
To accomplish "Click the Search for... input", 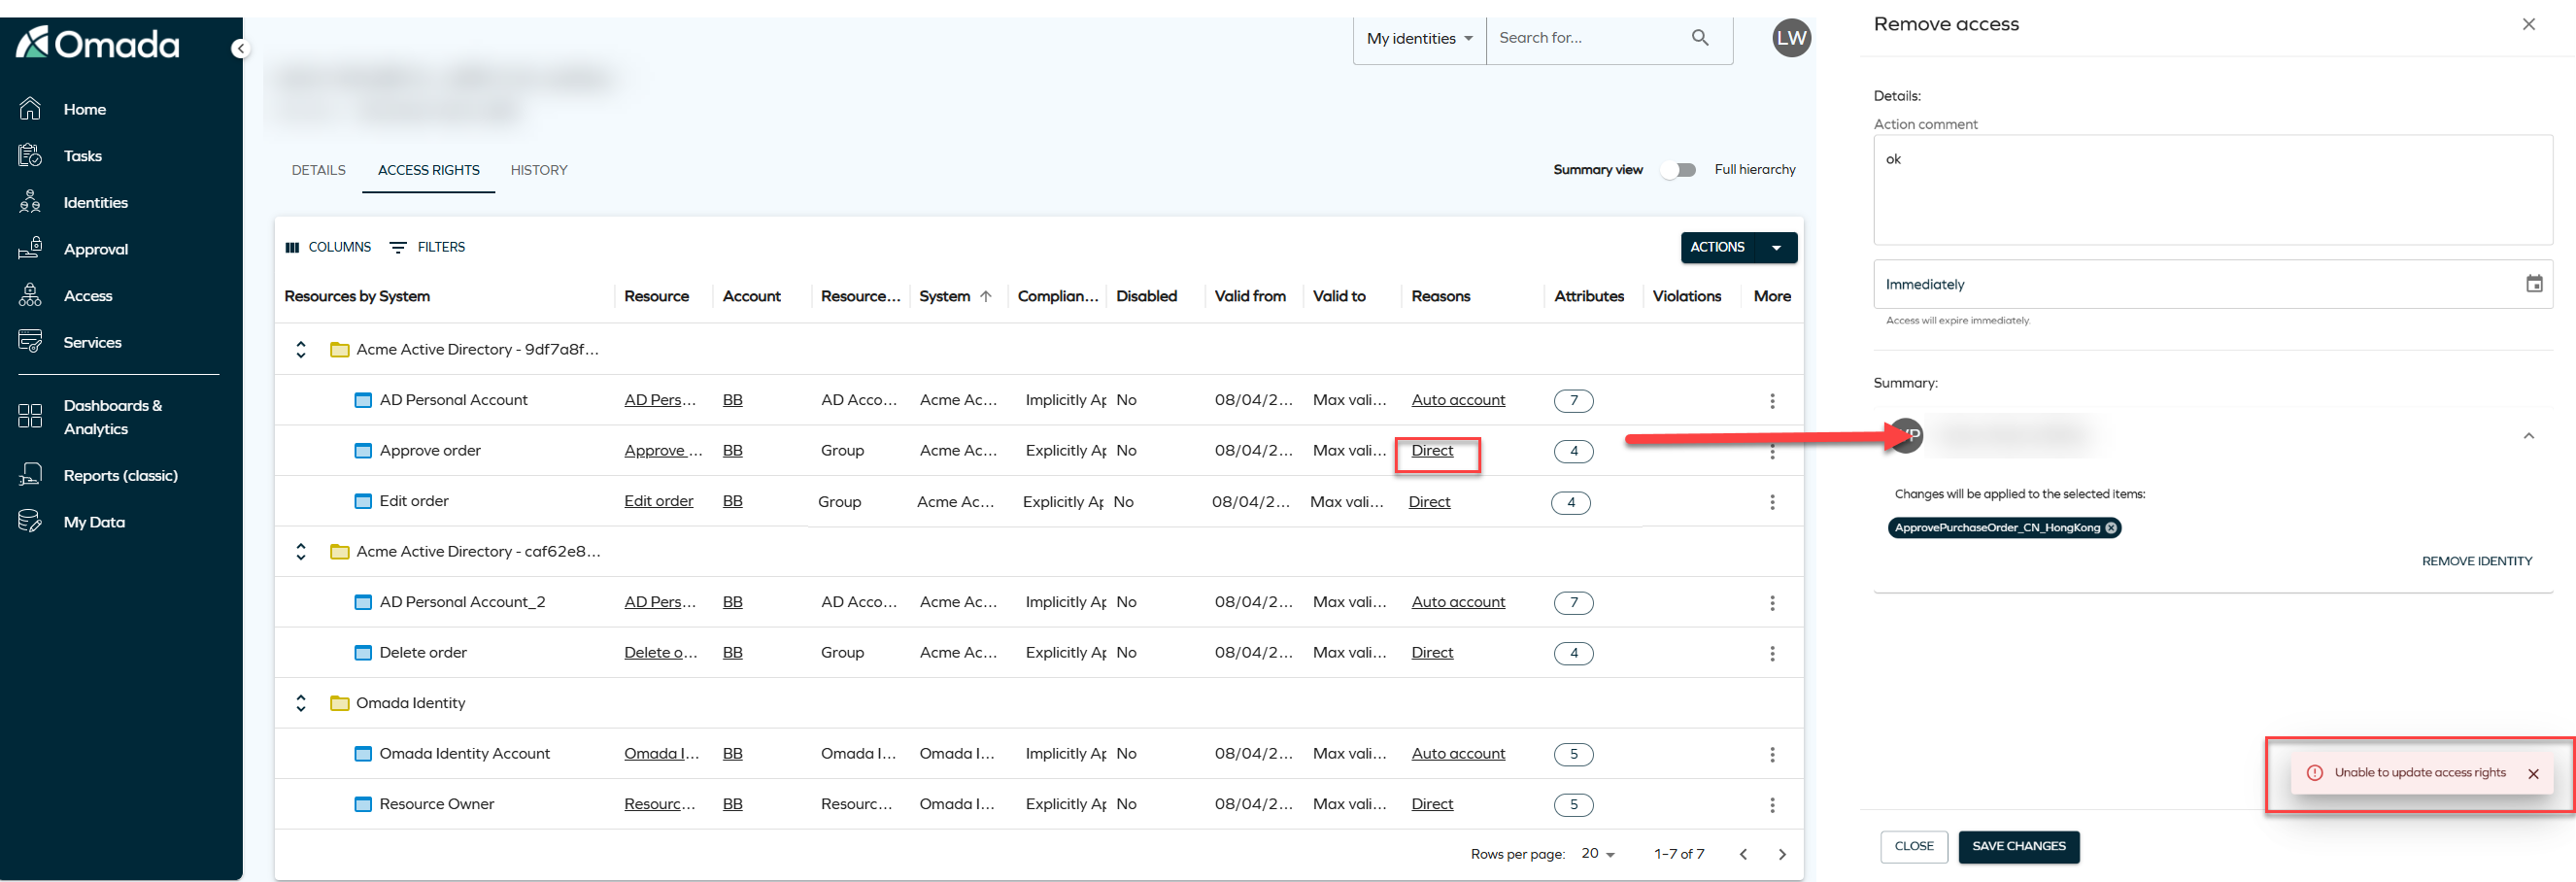I will click(1588, 38).
